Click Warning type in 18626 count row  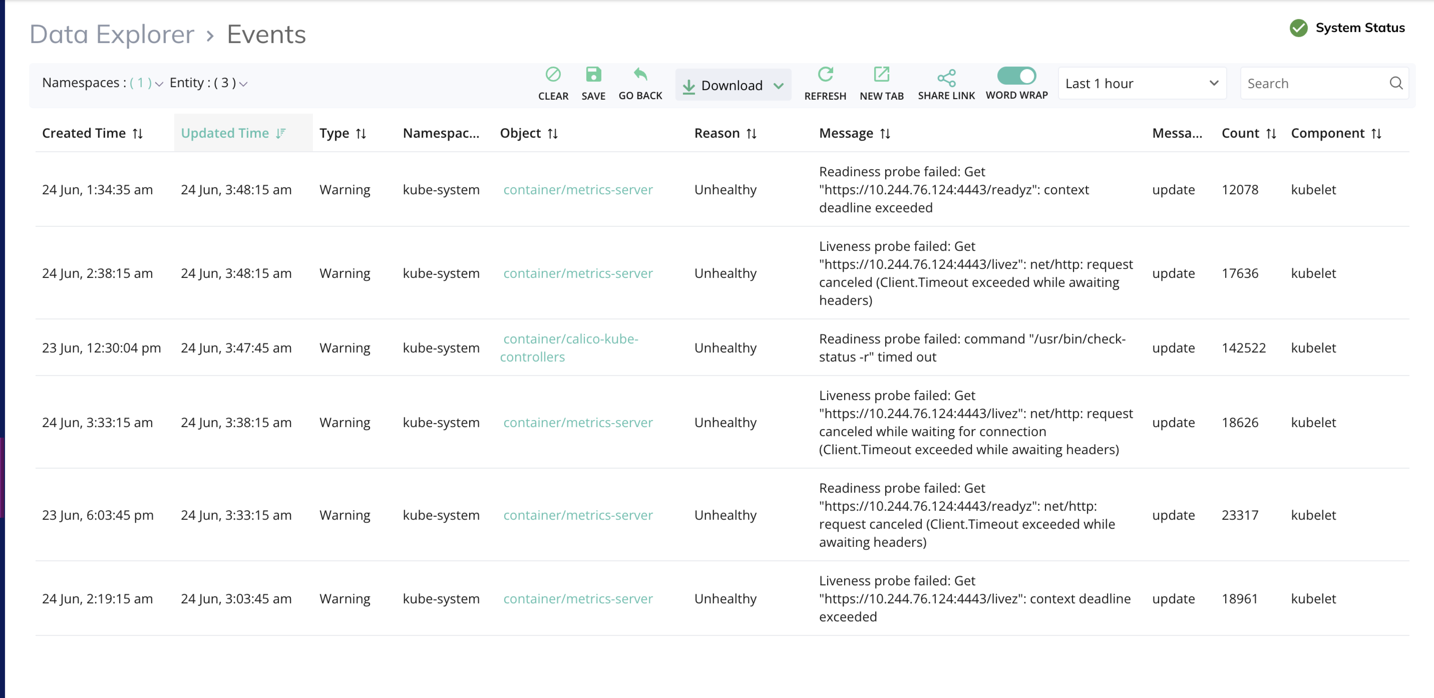(x=344, y=422)
